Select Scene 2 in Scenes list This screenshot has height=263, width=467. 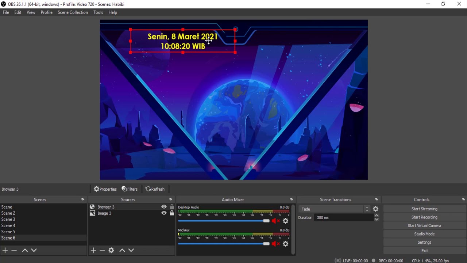click(43, 213)
